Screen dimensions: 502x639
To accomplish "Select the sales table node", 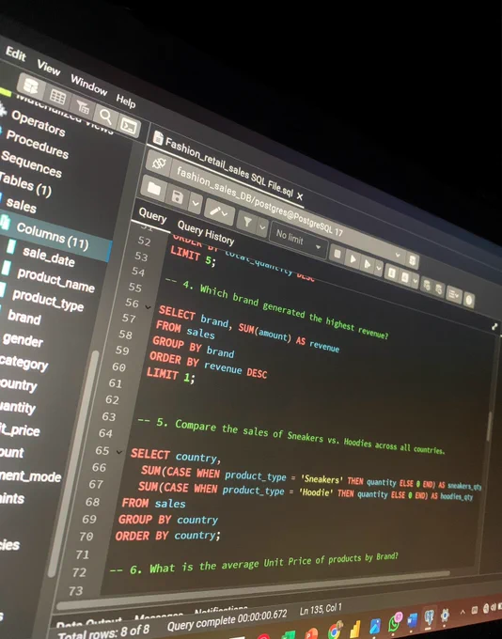I will click(x=22, y=205).
